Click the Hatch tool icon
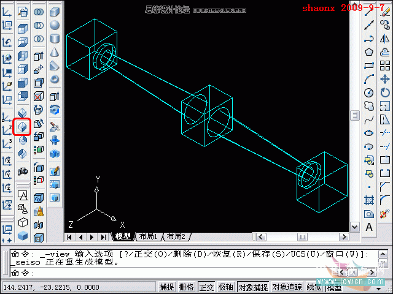This screenshot has width=393, height=294. point(369,200)
